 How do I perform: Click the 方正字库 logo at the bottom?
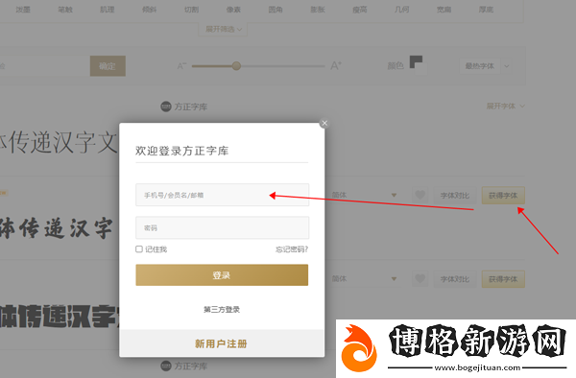pyautogui.click(x=184, y=366)
